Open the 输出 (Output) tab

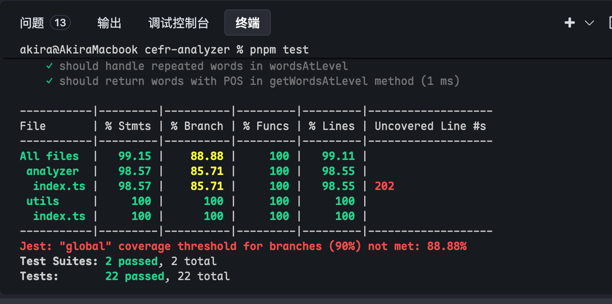coord(109,23)
